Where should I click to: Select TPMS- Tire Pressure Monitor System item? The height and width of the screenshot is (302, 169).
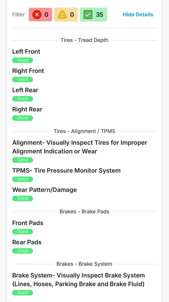[66, 171]
